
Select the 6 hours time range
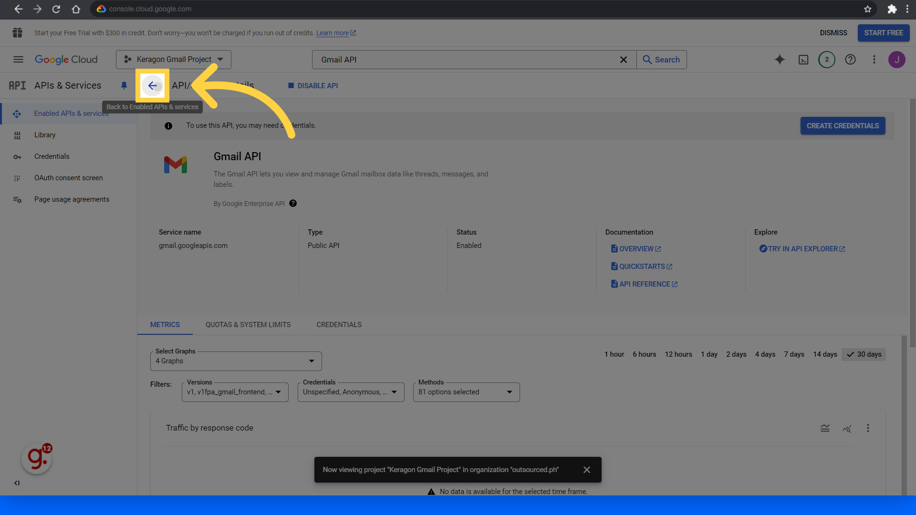point(644,354)
